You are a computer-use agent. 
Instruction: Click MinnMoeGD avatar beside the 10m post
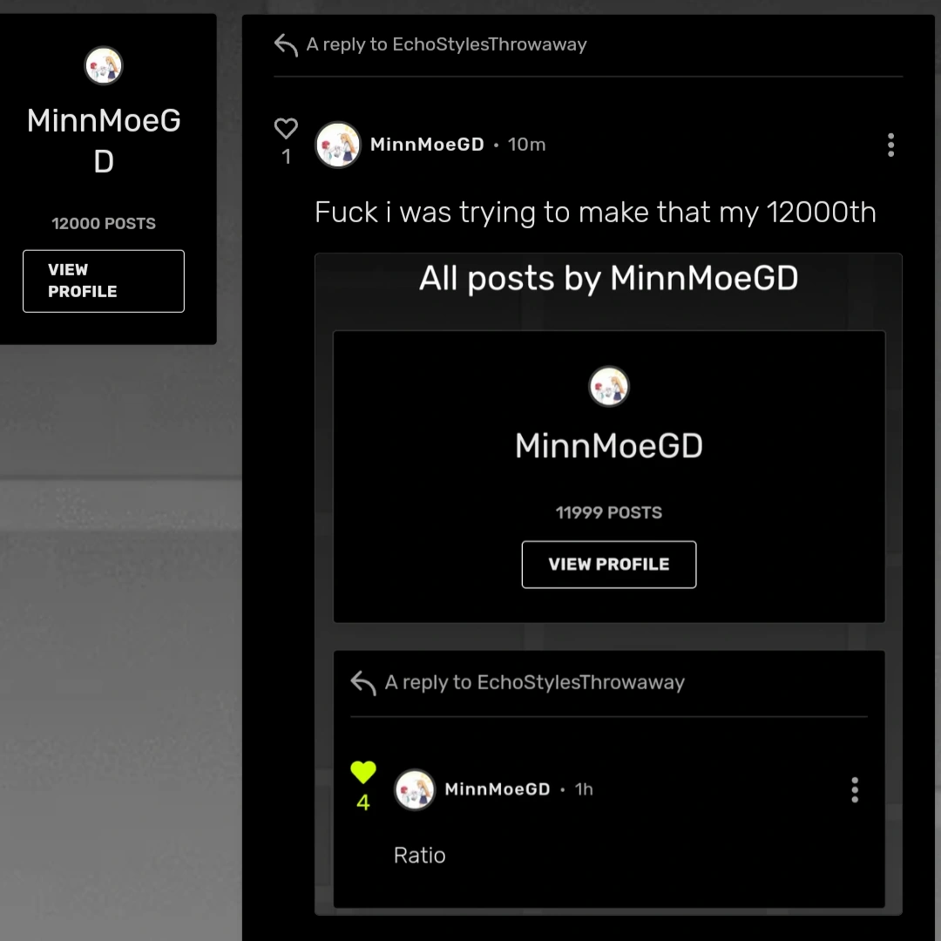(337, 145)
